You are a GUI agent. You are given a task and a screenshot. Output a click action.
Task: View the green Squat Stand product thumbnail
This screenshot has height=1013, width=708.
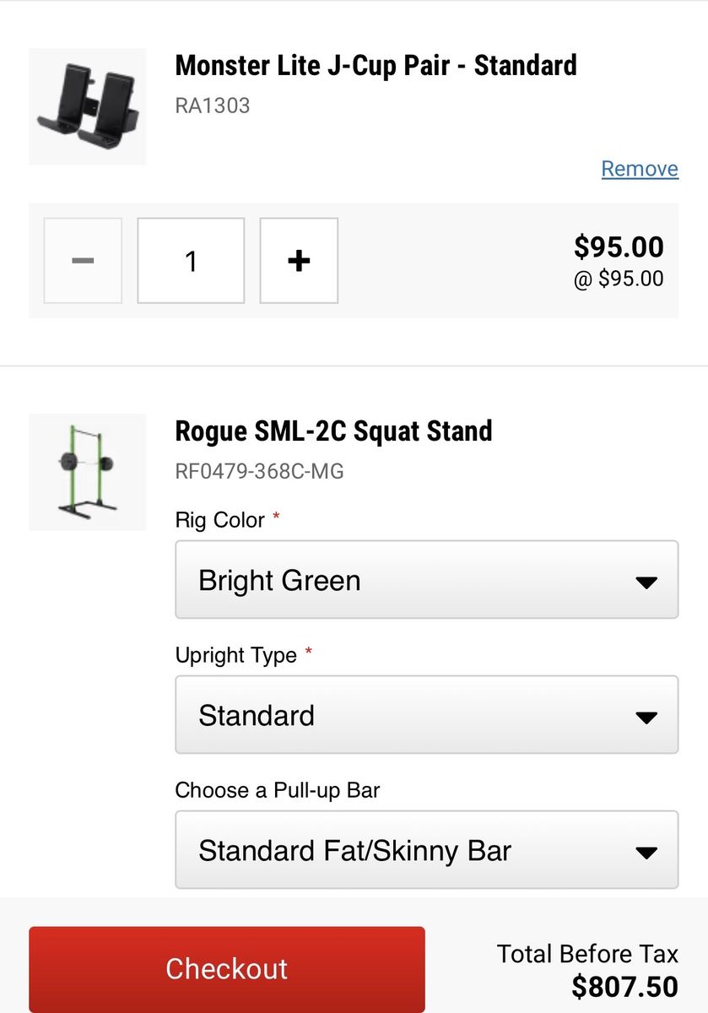click(87, 472)
